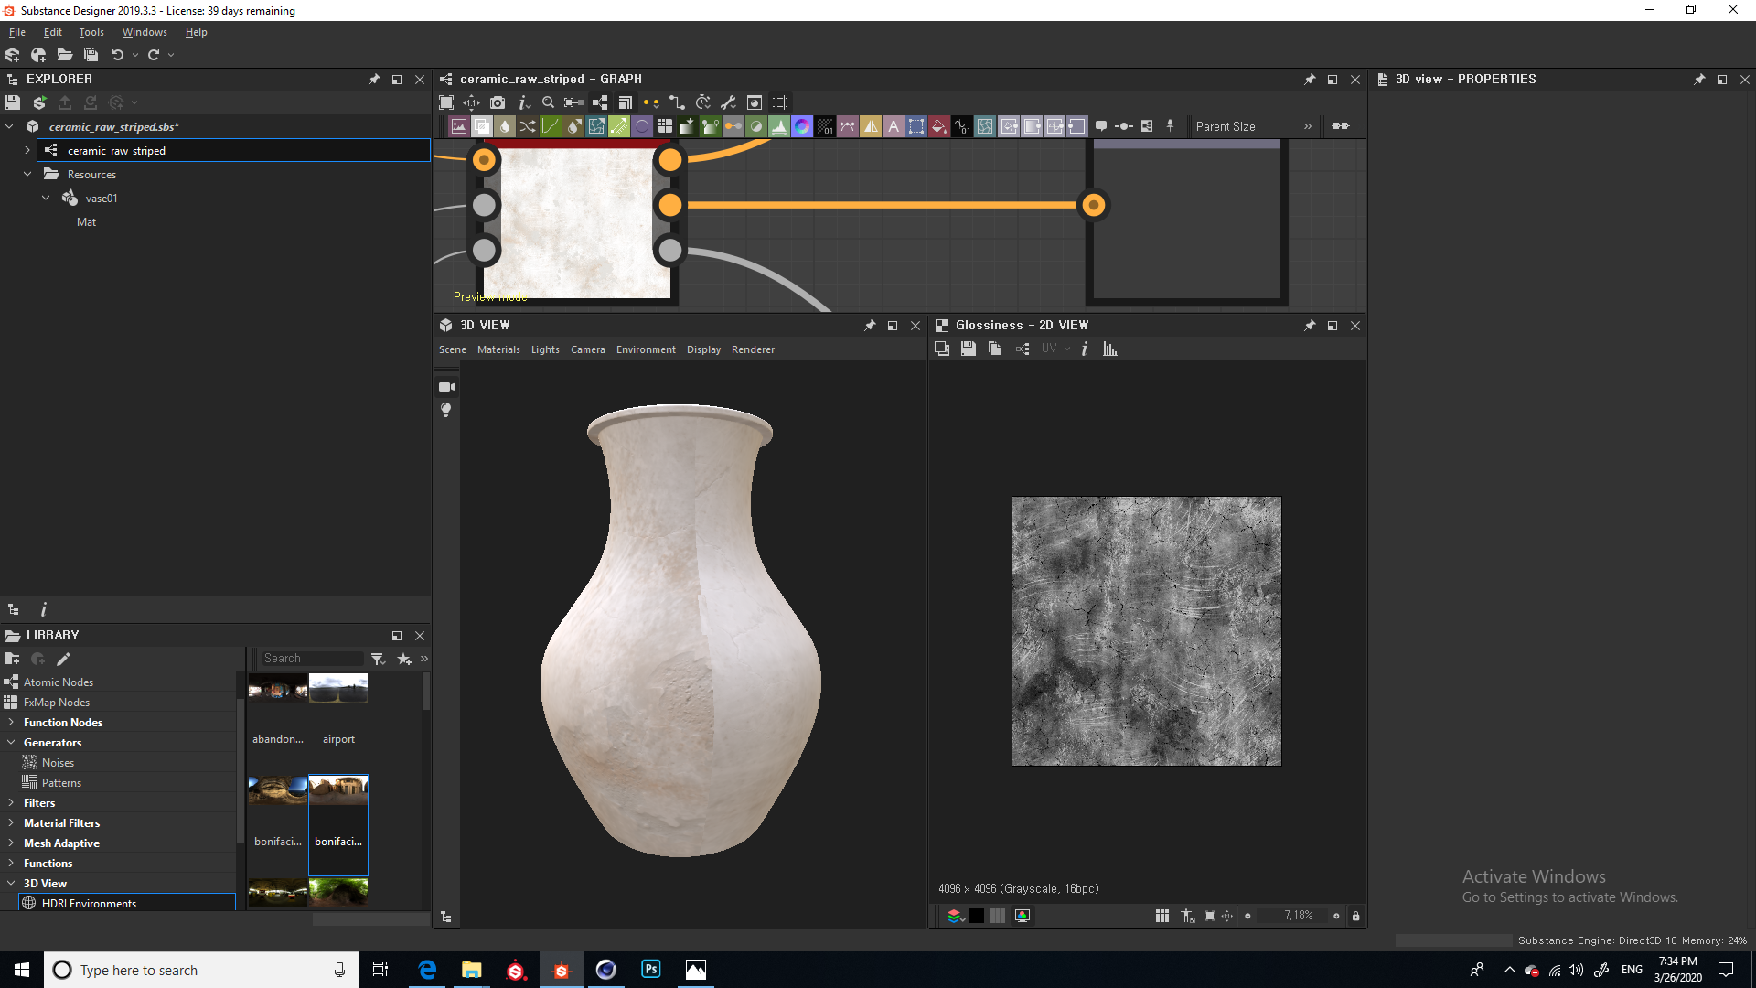Select HDRI Environments in Library
The image size is (1756, 988).
[x=127, y=903]
